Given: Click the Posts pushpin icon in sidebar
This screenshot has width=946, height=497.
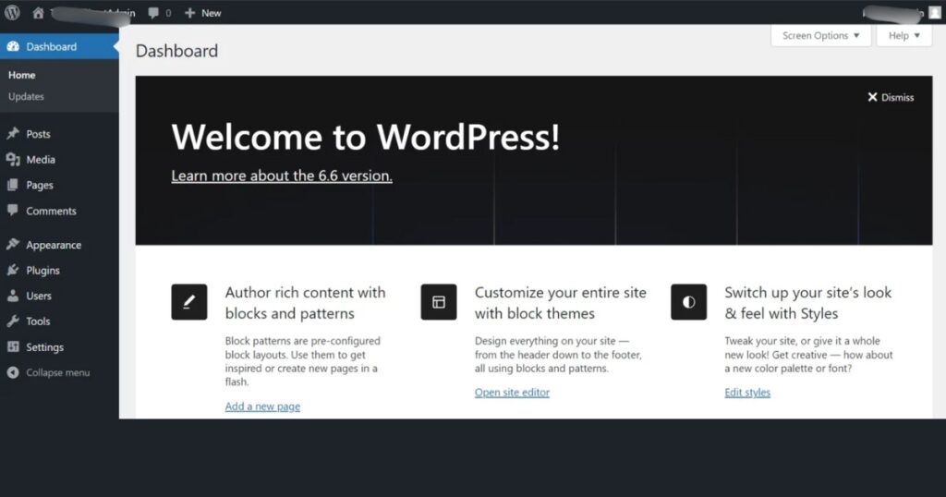Looking at the screenshot, I should (13, 134).
